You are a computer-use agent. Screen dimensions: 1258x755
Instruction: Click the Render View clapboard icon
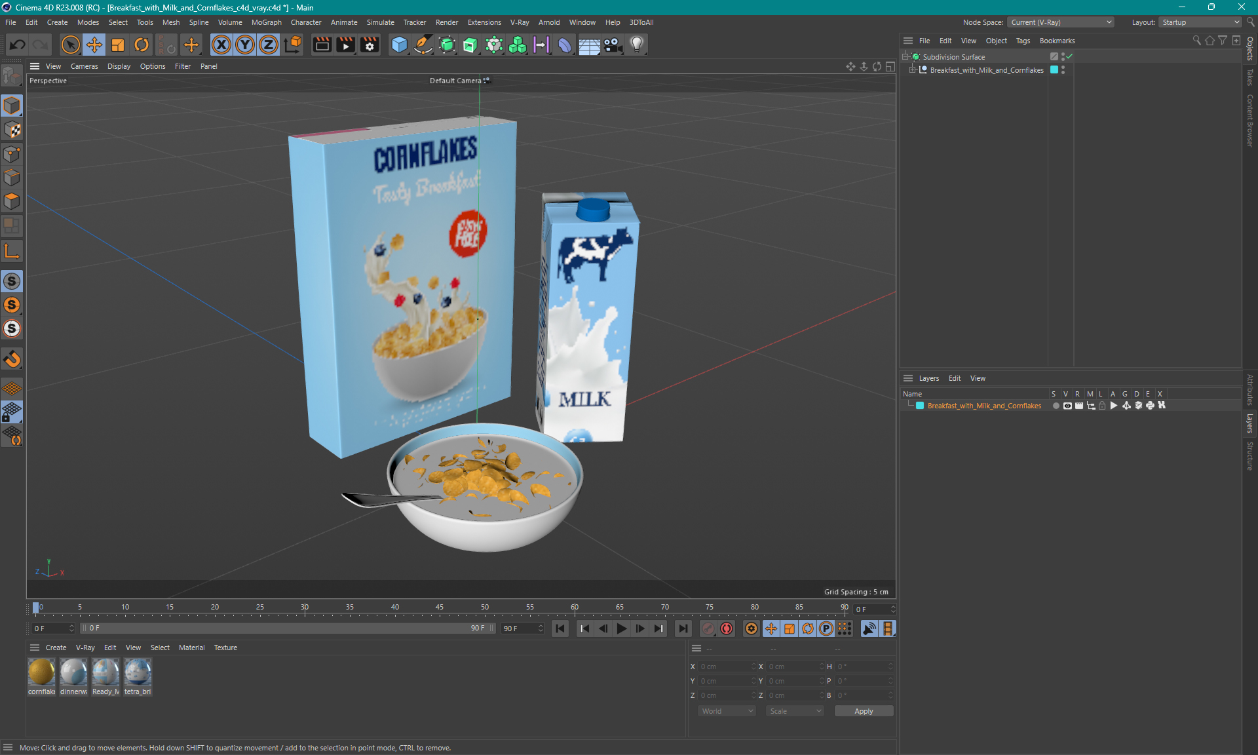(x=322, y=45)
